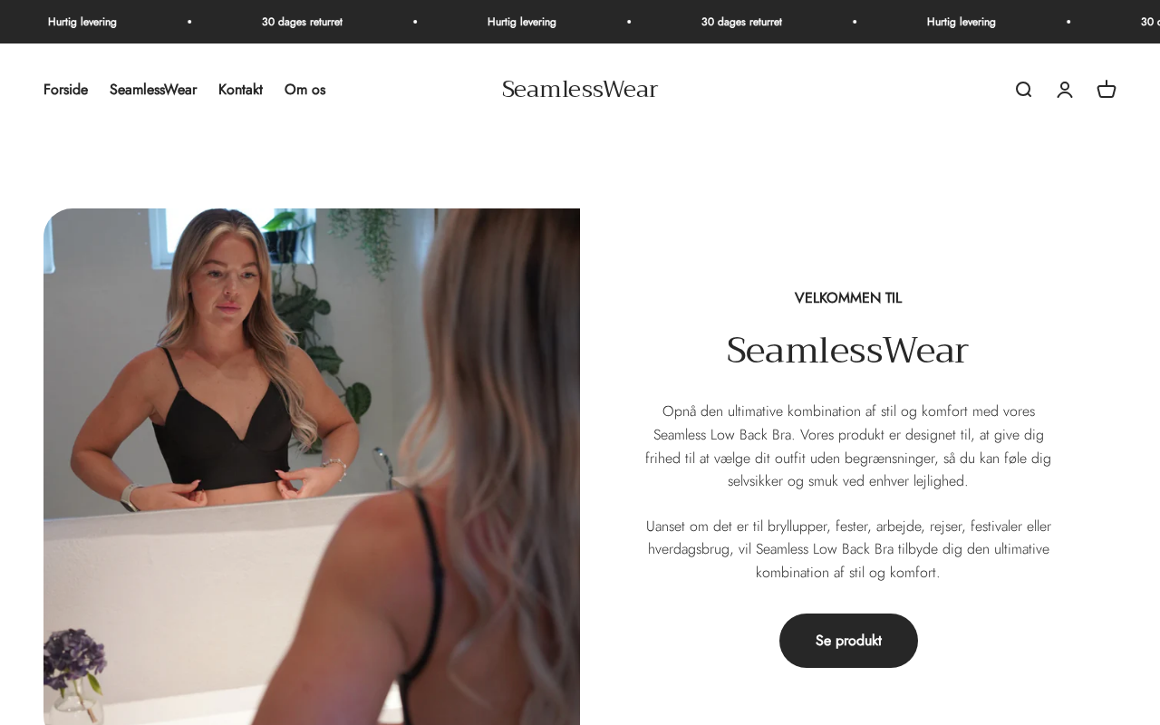Click the large SeamlessWear hero heading
The width and height of the screenshot is (1160, 725).
(x=848, y=351)
